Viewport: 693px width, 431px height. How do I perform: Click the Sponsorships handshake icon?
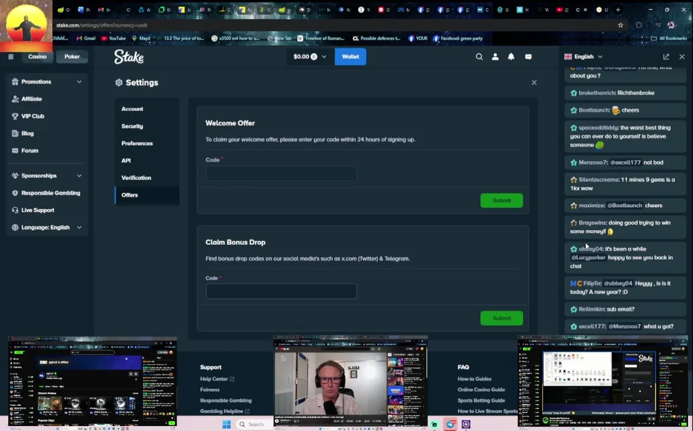15,176
